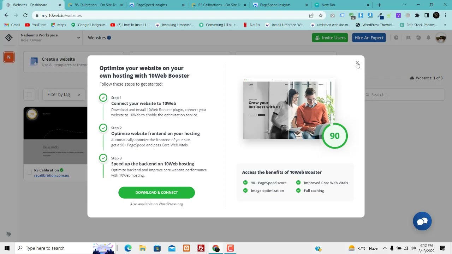Open the YouTube bookmark
Image resolution: width=452 pixels, height=254 pixels.
[x=35, y=25]
